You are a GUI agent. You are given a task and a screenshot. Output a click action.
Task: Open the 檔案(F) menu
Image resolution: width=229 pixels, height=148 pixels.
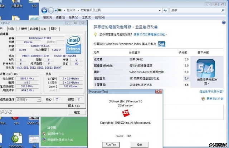48,18
